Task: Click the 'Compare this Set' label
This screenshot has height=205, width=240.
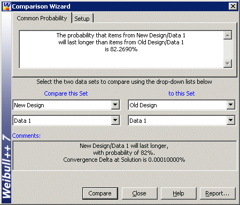Action: pos(66,93)
